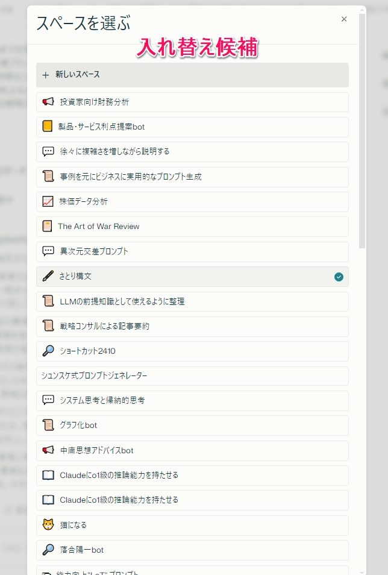Click the dialog's vertical scrollbar thumb
The width and height of the screenshot is (388, 575).
(361, 130)
